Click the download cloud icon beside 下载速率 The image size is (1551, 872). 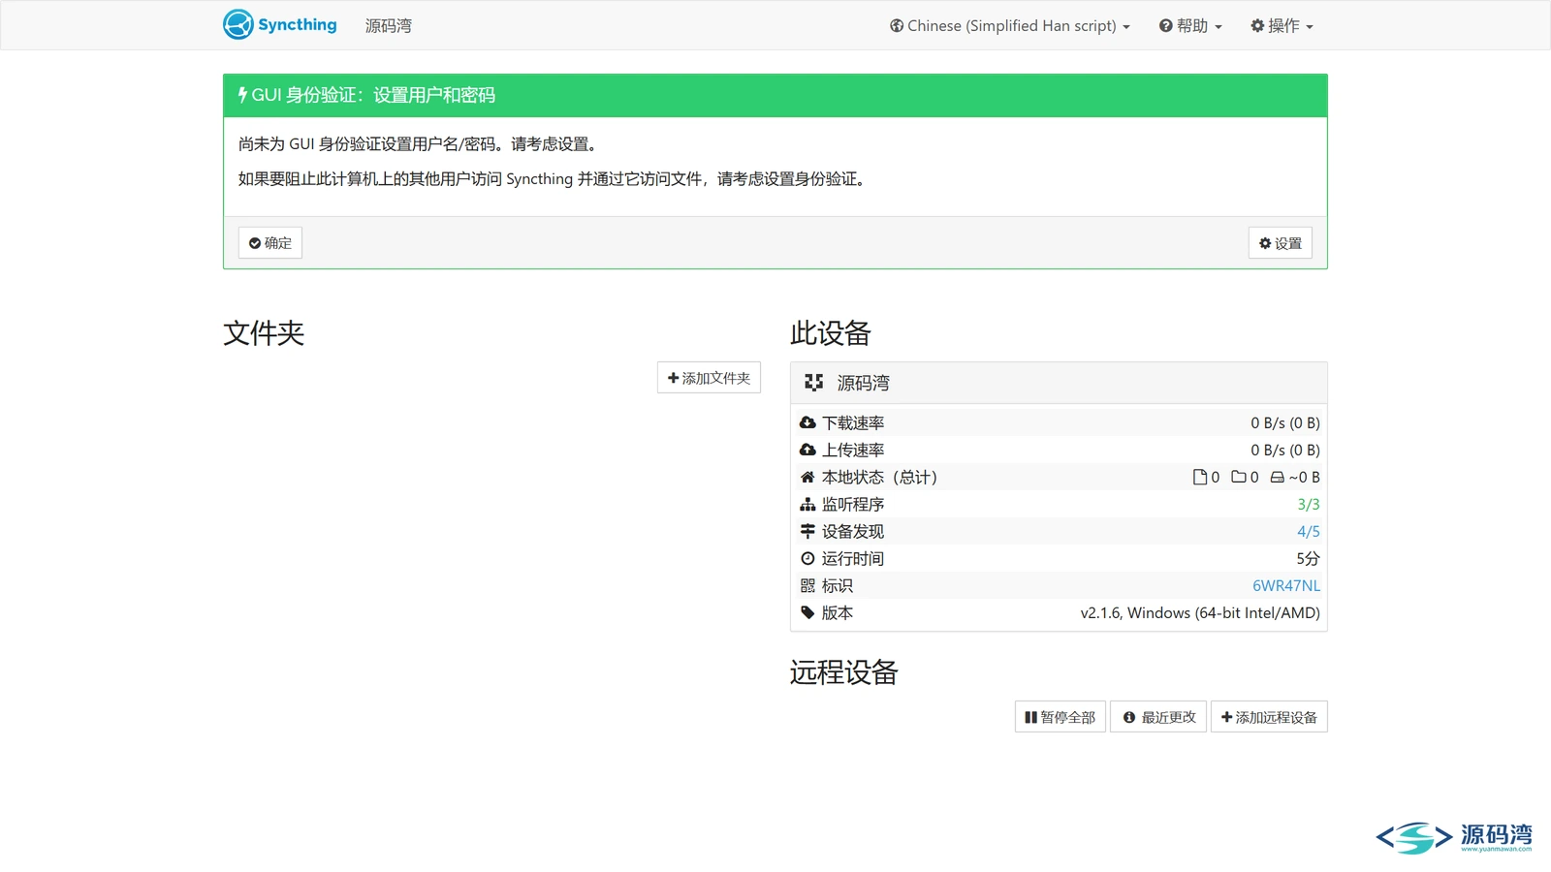[807, 422]
